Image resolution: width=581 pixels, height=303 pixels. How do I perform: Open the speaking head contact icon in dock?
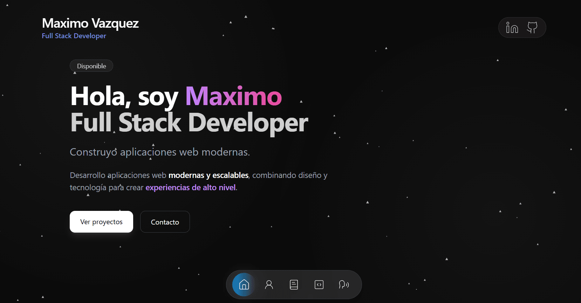[x=344, y=284]
